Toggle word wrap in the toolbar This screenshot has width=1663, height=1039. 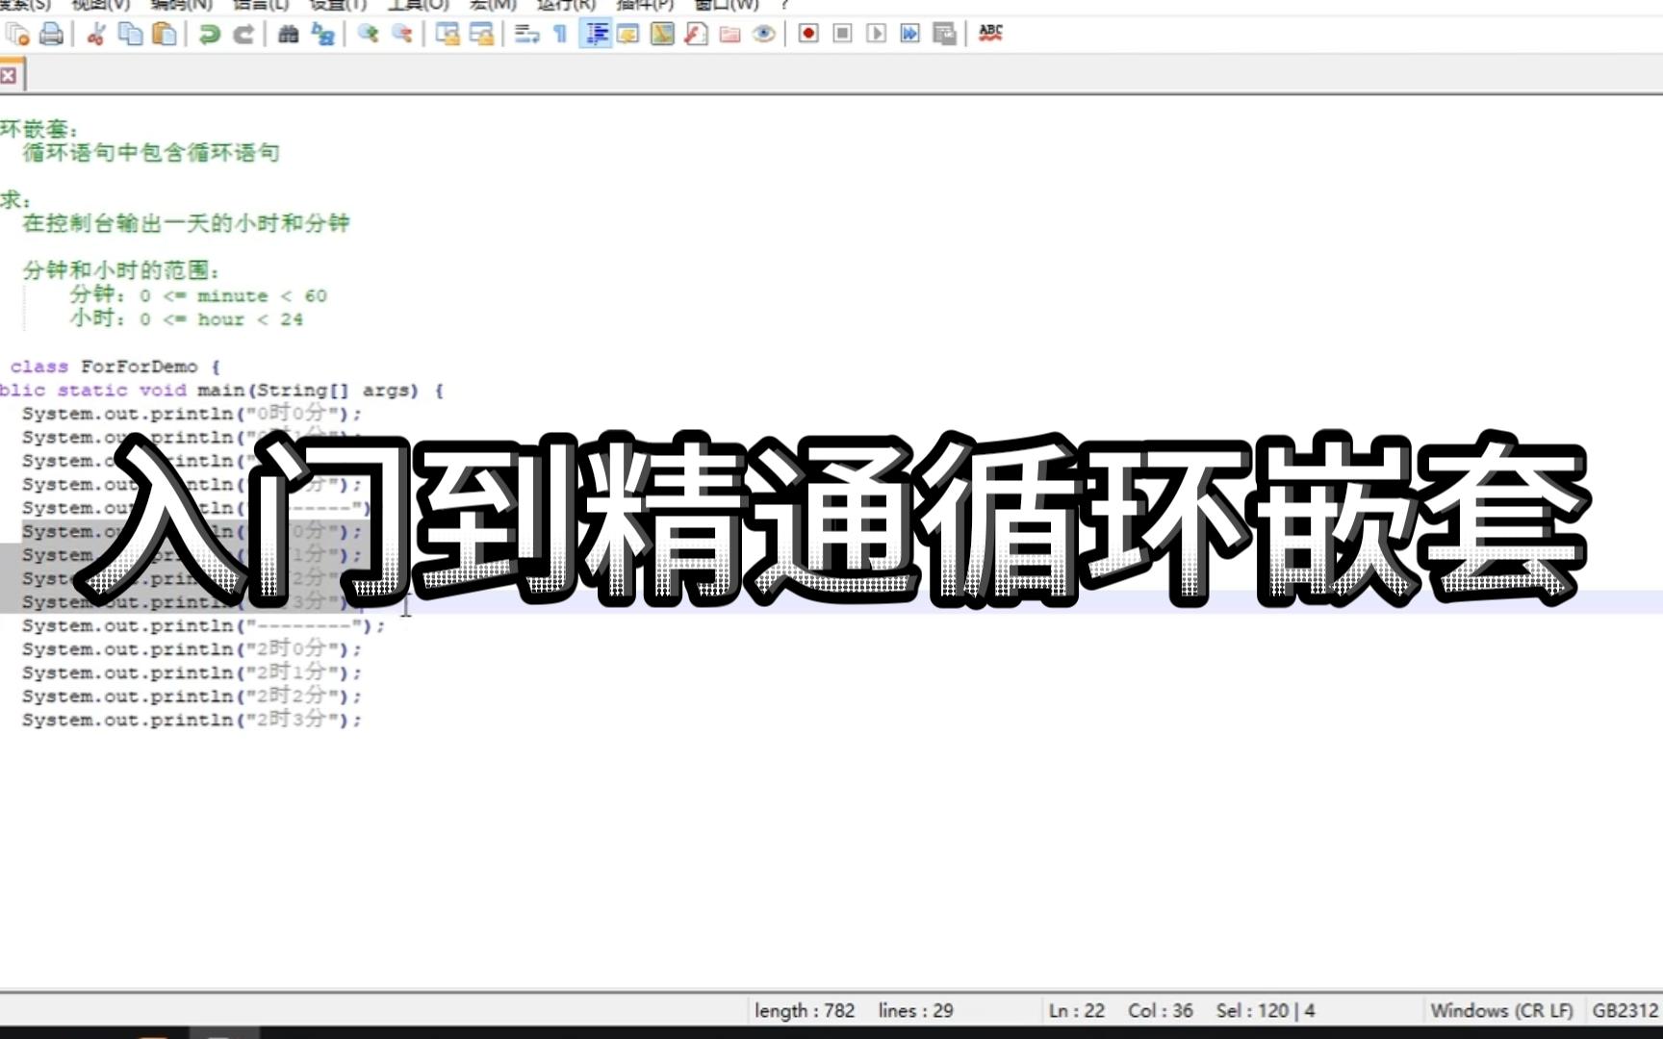tap(526, 35)
